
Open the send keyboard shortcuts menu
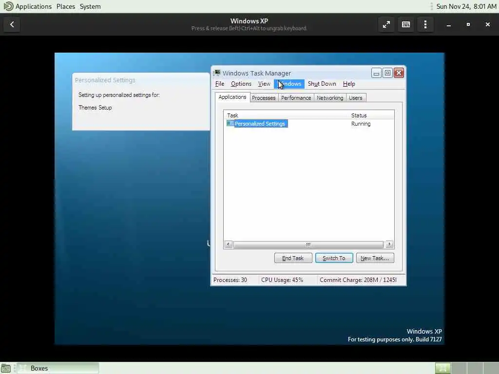pos(406,24)
